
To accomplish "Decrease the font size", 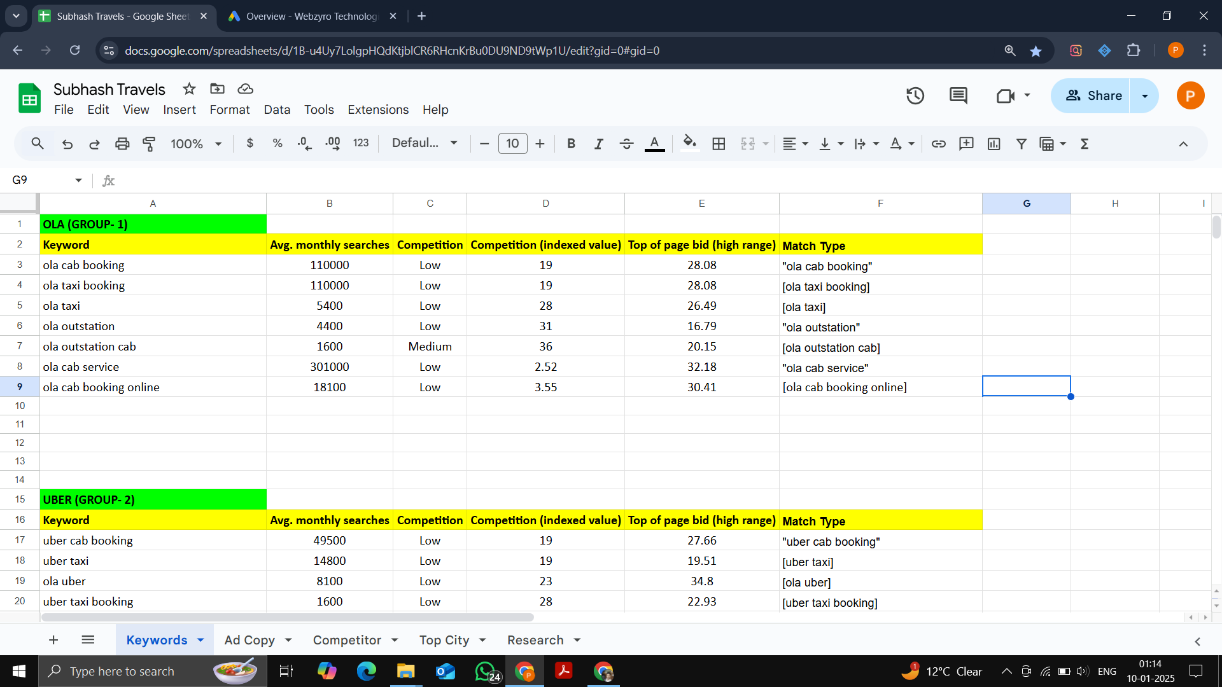I will pyautogui.click(x=484, y=144).
